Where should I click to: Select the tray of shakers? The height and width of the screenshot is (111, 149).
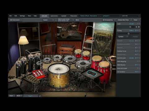click(33, 79)
